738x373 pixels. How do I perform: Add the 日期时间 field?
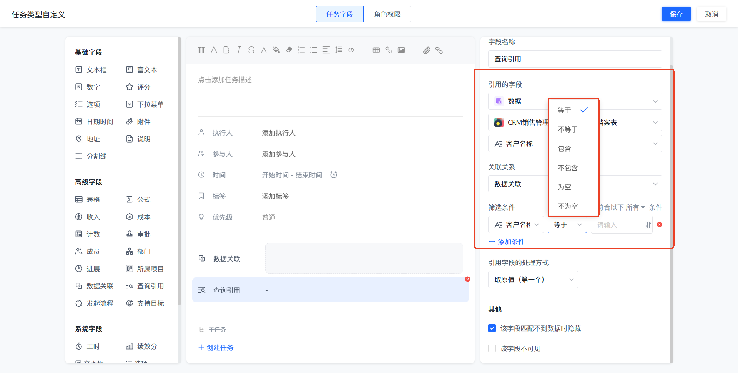pos(95,122)
